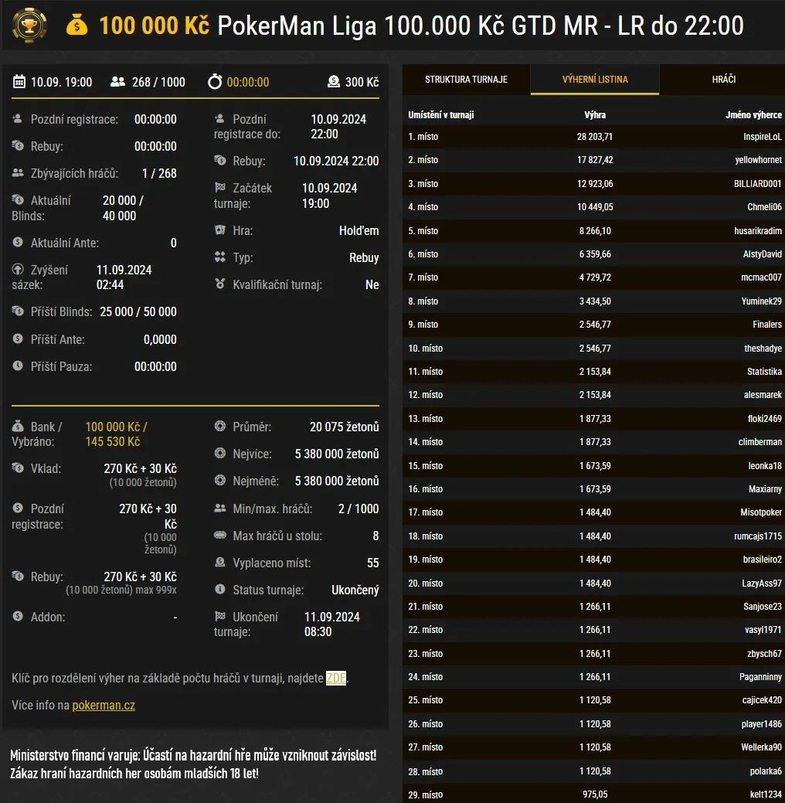Screen dimensions: 785x803
Task: Select the VÝHERNÍ LISTINA tab
Action: 594,80
